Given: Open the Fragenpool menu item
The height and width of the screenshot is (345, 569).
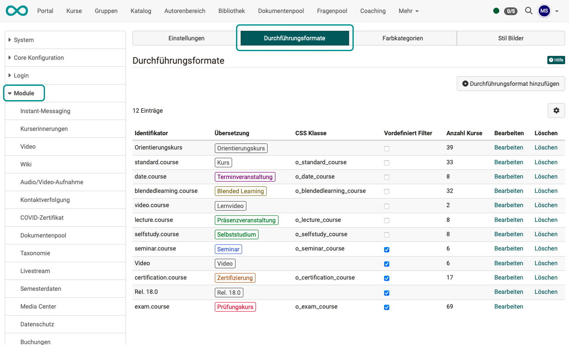Looking at the screenshot, I should tap(332, 11).
